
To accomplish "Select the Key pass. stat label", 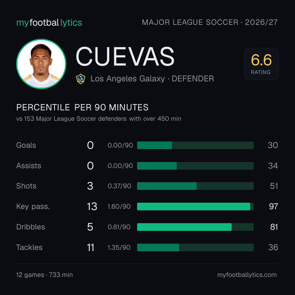I will point(33,206).
